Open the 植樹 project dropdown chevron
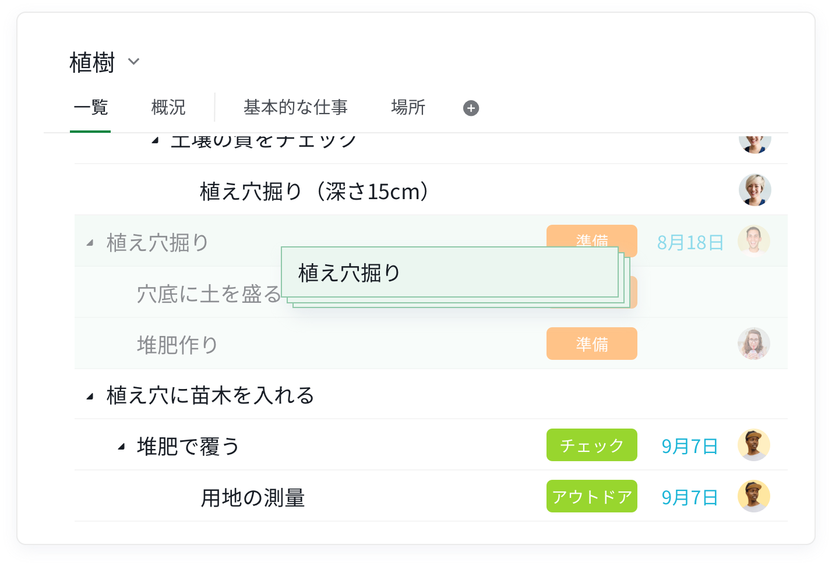832x566 pixels. tap(133, 62)
